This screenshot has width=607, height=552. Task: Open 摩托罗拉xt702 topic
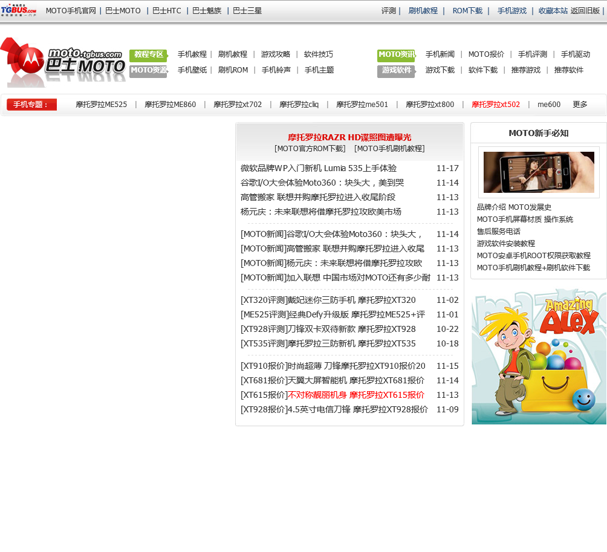tap(238, 105)
